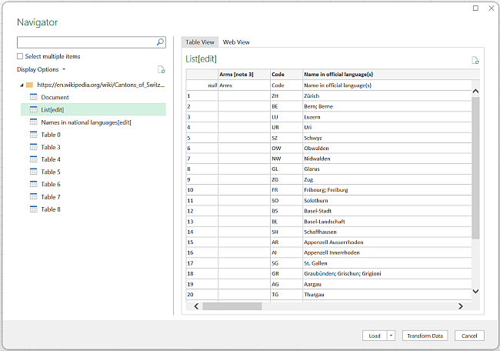Click the refresh icon beside Display Options
Screen dimensions: 500x351
tap(162, 69)
